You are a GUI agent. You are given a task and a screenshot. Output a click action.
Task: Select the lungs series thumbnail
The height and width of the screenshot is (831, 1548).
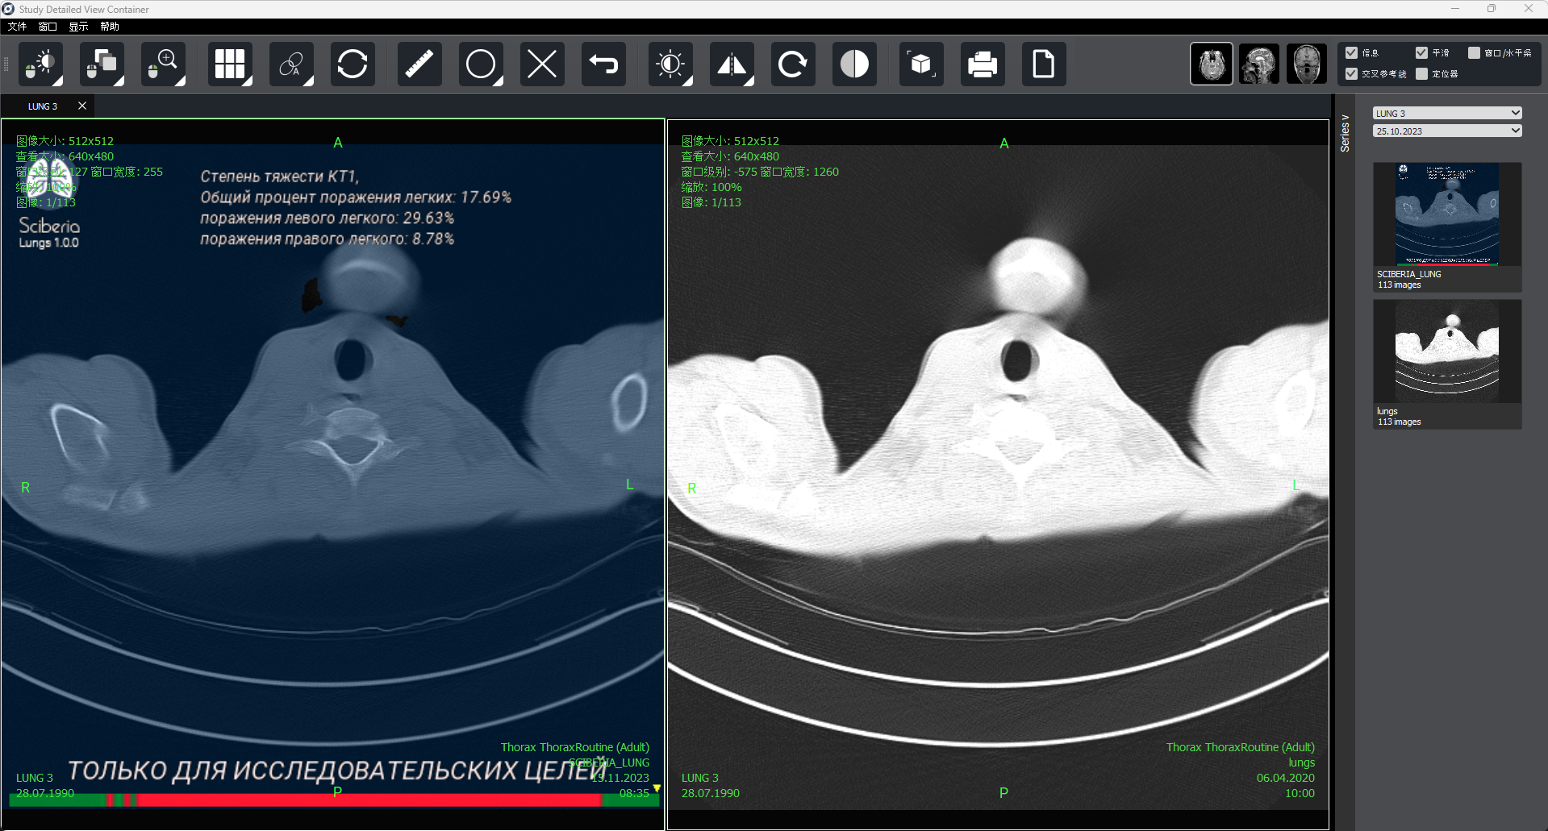coord(1447,364)
